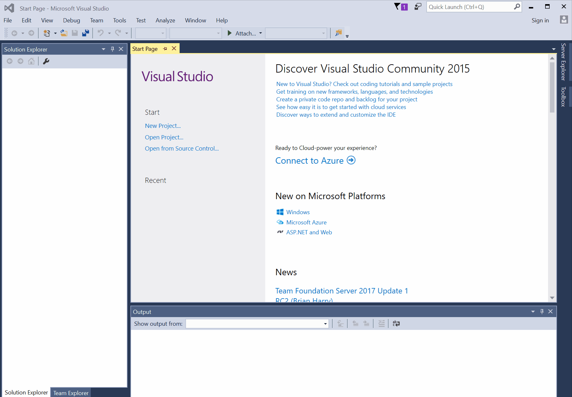Open the Analyze menu
The height and width of the screenshot is (397, 572).
click(165, 20)
